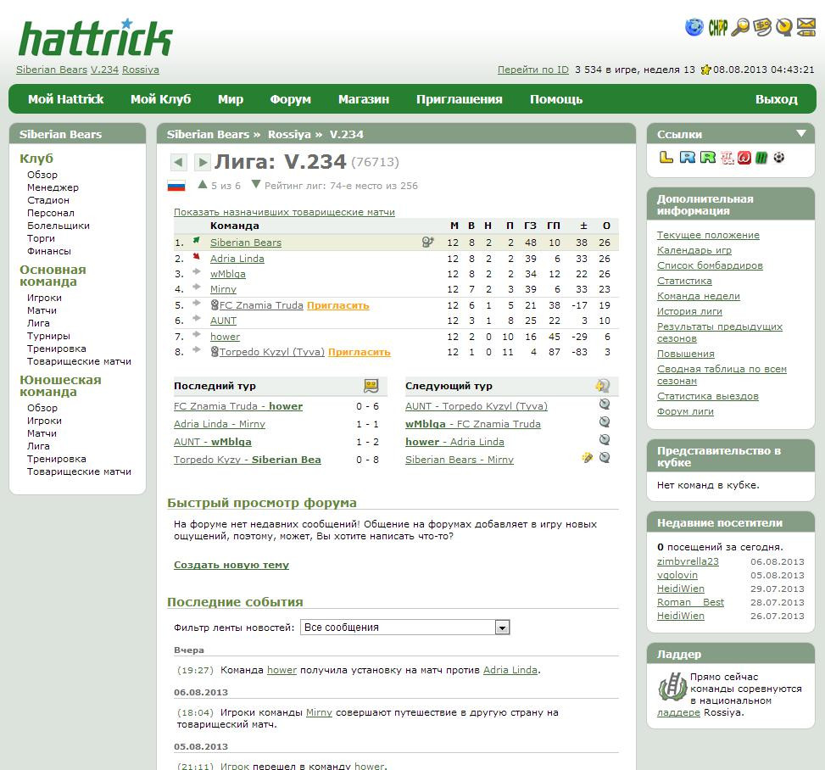Click the blue R icon in Ссылки
Screen dimensions: 825x770
[687, 157]
